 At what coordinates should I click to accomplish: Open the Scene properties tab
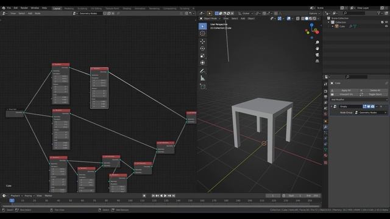pos(325,108)
